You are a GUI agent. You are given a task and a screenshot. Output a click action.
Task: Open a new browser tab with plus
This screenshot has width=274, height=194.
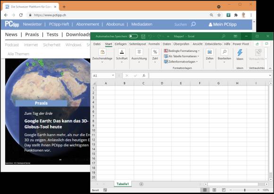(x=64, y=7)
